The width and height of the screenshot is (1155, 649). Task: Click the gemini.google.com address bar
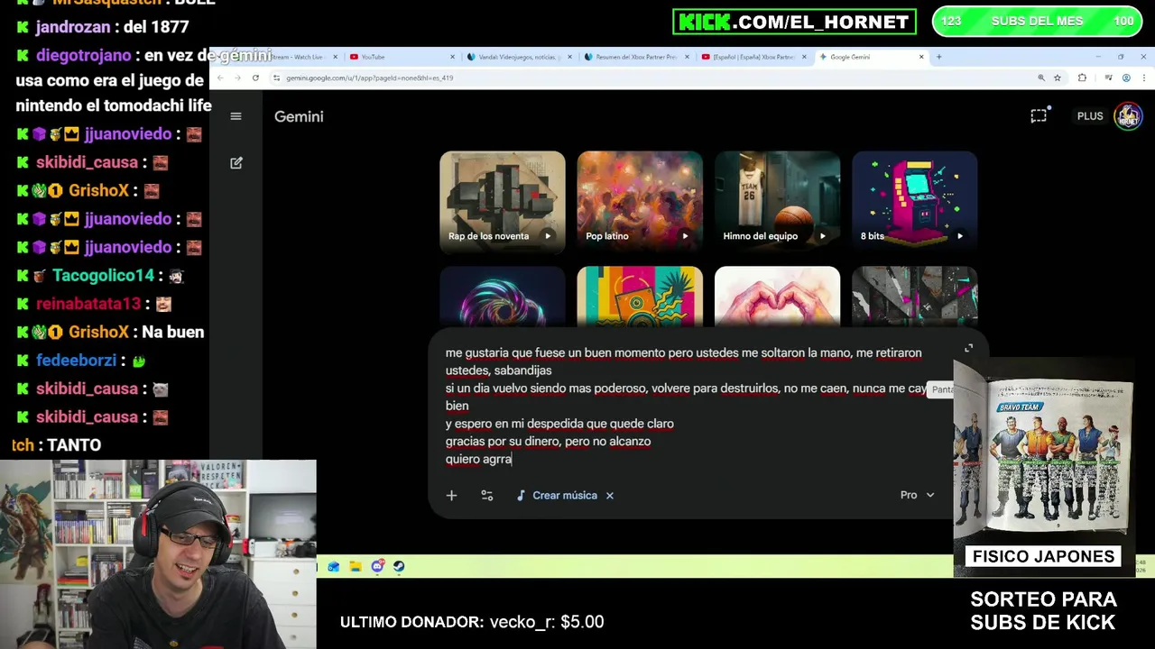pyautogui.click(x=650, y=78)
